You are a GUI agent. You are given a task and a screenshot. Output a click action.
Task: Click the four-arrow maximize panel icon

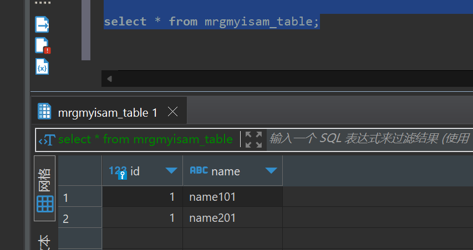pyautogui.click(x=253, y=139)
